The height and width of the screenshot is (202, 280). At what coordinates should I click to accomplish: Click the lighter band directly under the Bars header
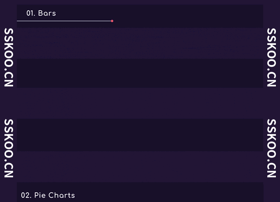point(140,43)
